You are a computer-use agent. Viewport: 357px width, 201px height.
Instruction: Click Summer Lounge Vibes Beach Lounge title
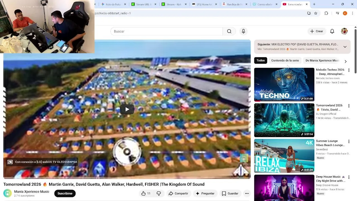[x=330, y=143]
